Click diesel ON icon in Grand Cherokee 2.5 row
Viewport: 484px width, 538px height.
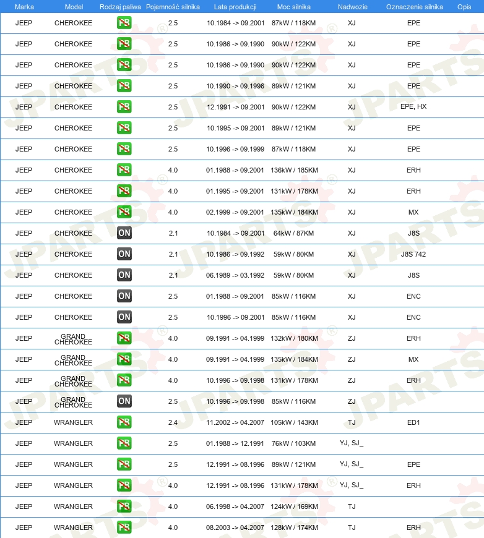[124, 401]
